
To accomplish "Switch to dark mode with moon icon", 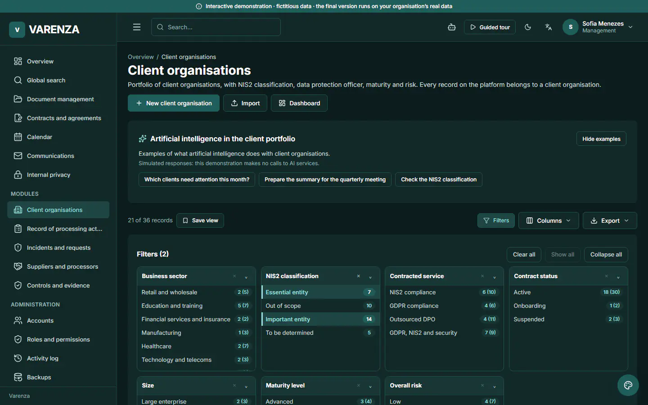I will coord(528,27).
